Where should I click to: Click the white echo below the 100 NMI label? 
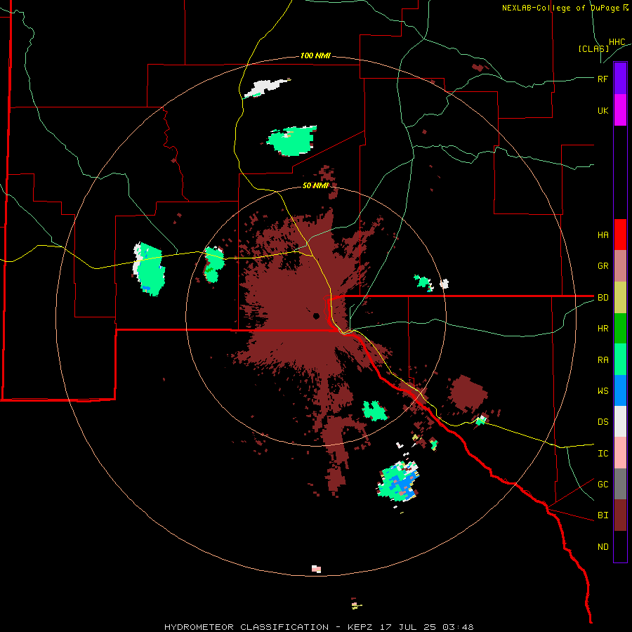click(266, 88)
